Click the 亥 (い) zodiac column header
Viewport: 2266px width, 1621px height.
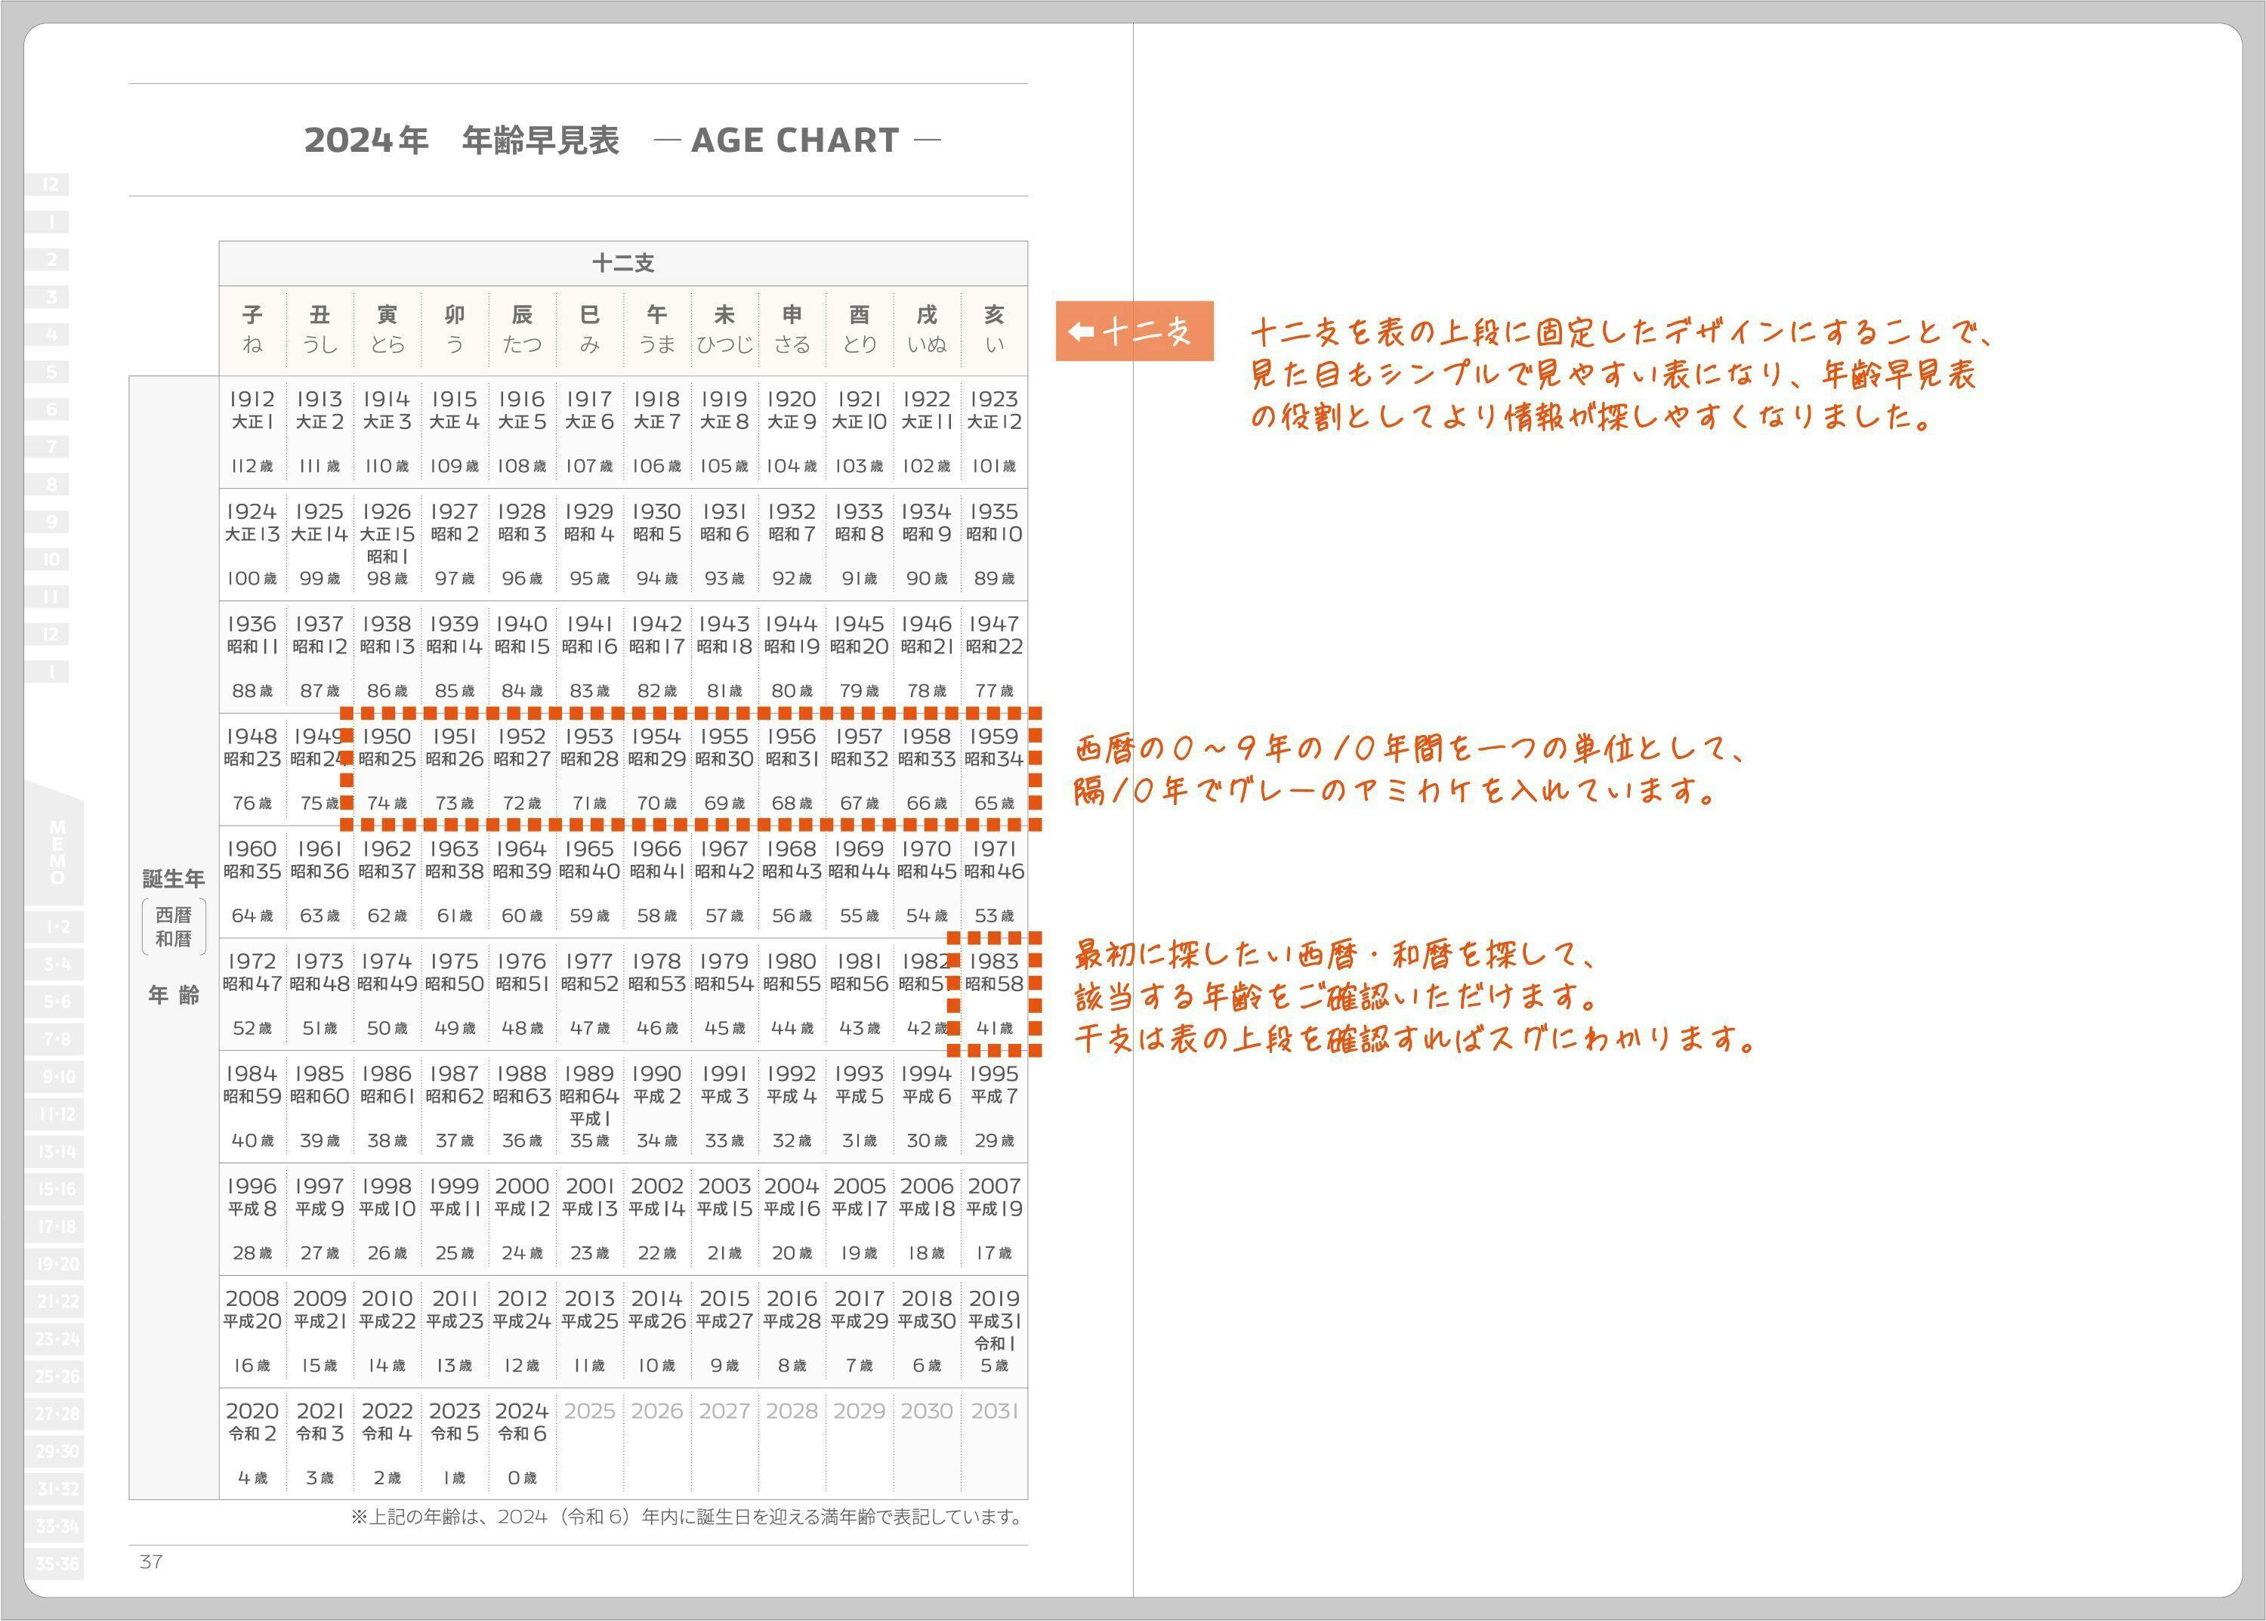(x=994, y=329)
